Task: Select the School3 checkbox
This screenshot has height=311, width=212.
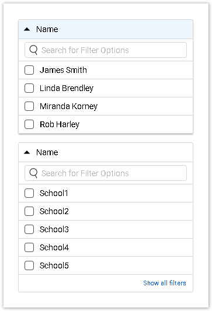Action: coord(29,229)
